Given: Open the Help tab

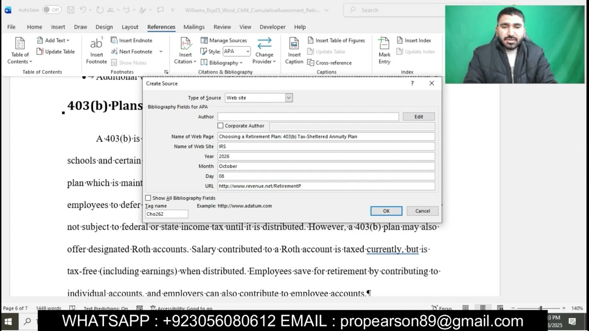Looking at the screenshot, I should pyautogui.click(x=300, y=27).
